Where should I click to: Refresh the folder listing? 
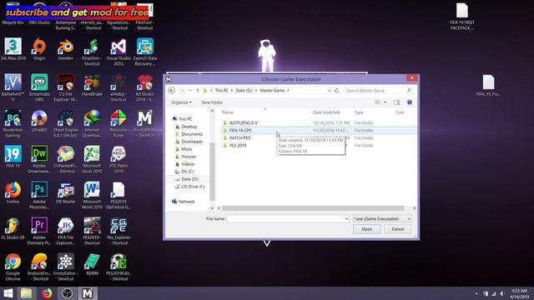tap(336, 91)
